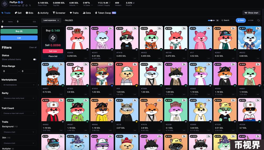Click the red Sell now button
264x150 pixels.
[x=53, y=51]
